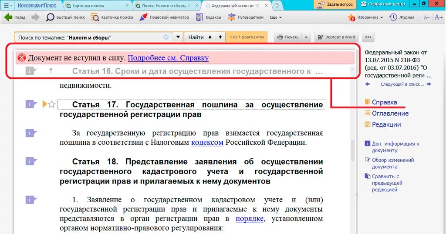Open Путеводители
Viewport: 446px width, 234px height.
tap(246, 17)
